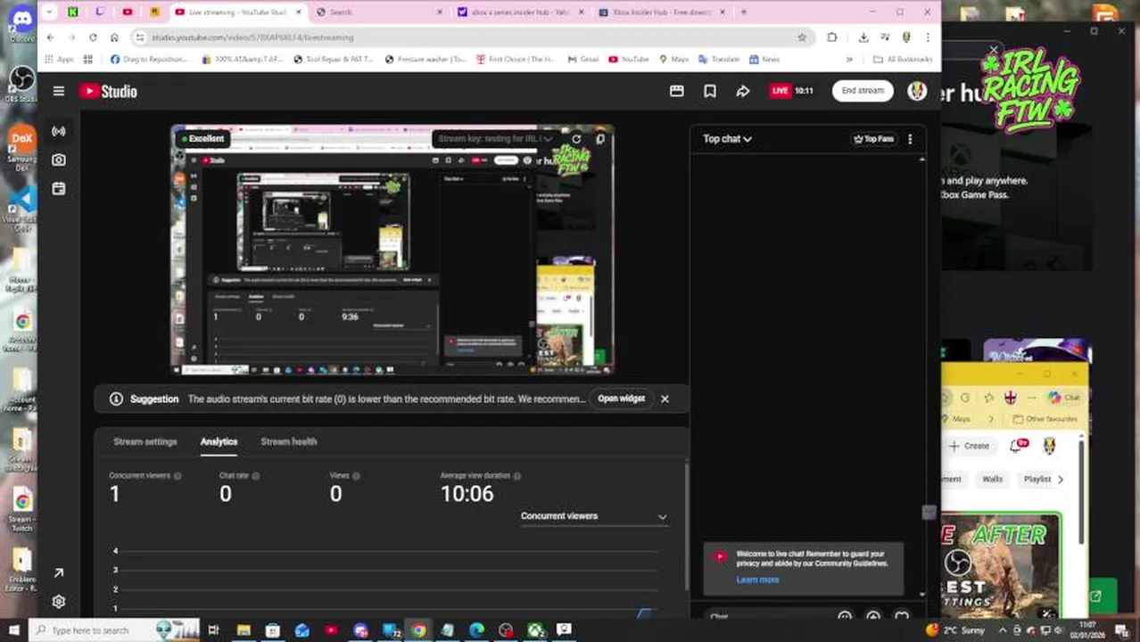
Task: Select the Walls chip in Edge window
Action: pyautogui.click(x=993, y=480)
